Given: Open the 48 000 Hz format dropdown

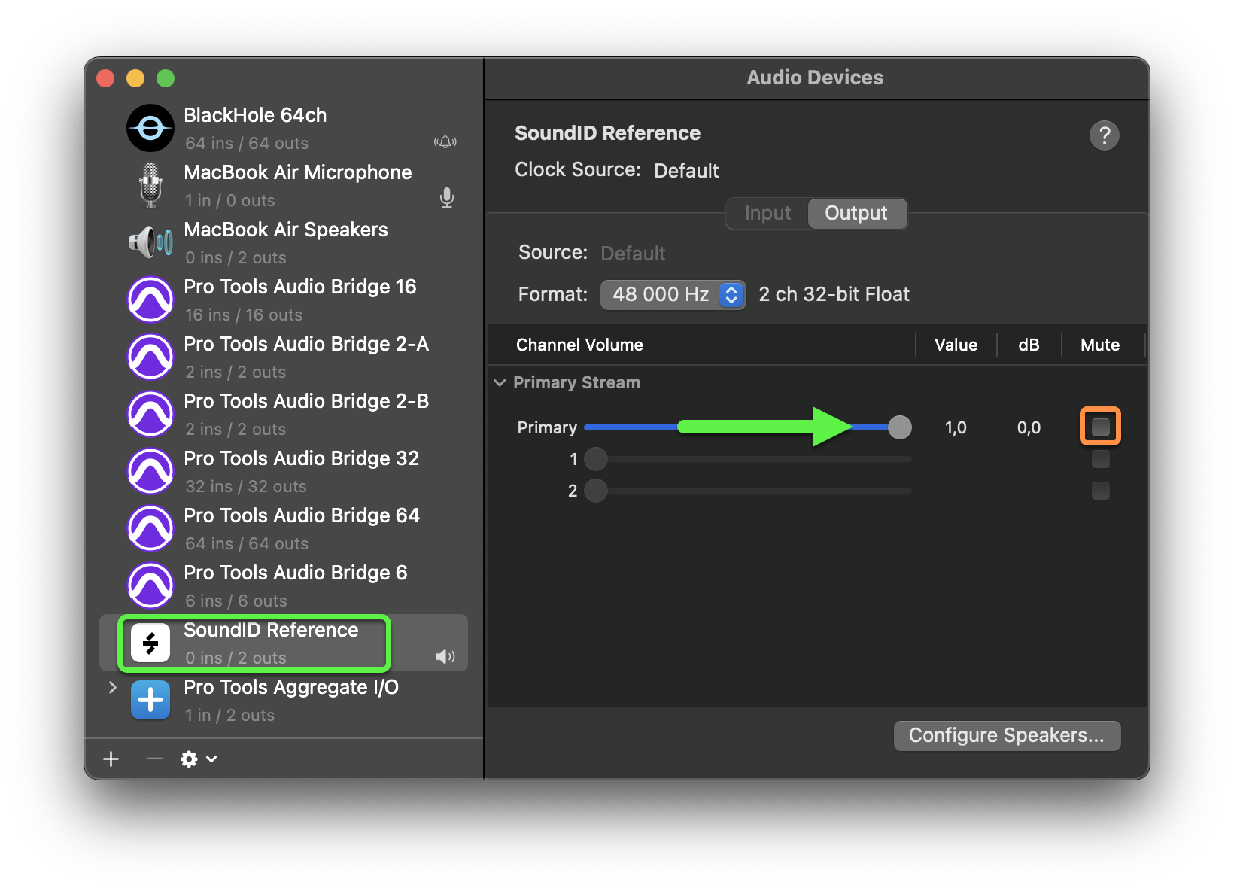Looking at the screenshot, I should coord(673,294).
